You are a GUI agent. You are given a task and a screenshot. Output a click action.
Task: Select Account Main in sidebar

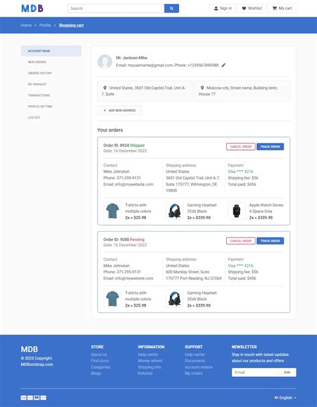51,51
